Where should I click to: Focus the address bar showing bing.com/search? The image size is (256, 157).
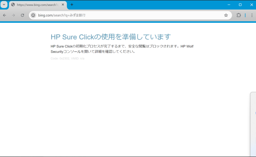click(x=125, y=15)
